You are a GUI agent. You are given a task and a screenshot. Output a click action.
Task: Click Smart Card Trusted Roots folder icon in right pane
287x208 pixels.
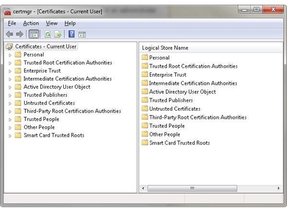144,142
